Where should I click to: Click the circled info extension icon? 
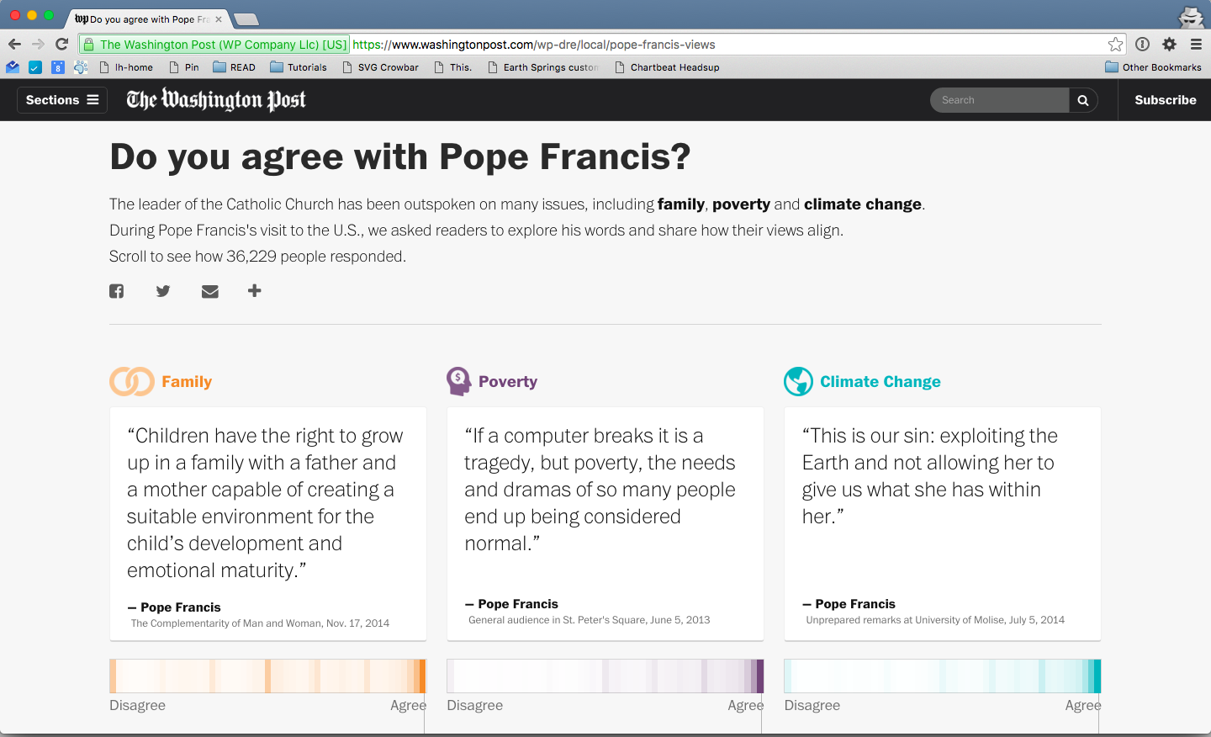(x=1142, y=45)
